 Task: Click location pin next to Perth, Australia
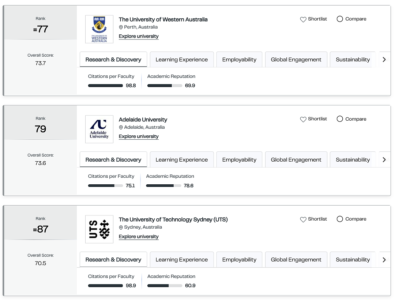121,27
